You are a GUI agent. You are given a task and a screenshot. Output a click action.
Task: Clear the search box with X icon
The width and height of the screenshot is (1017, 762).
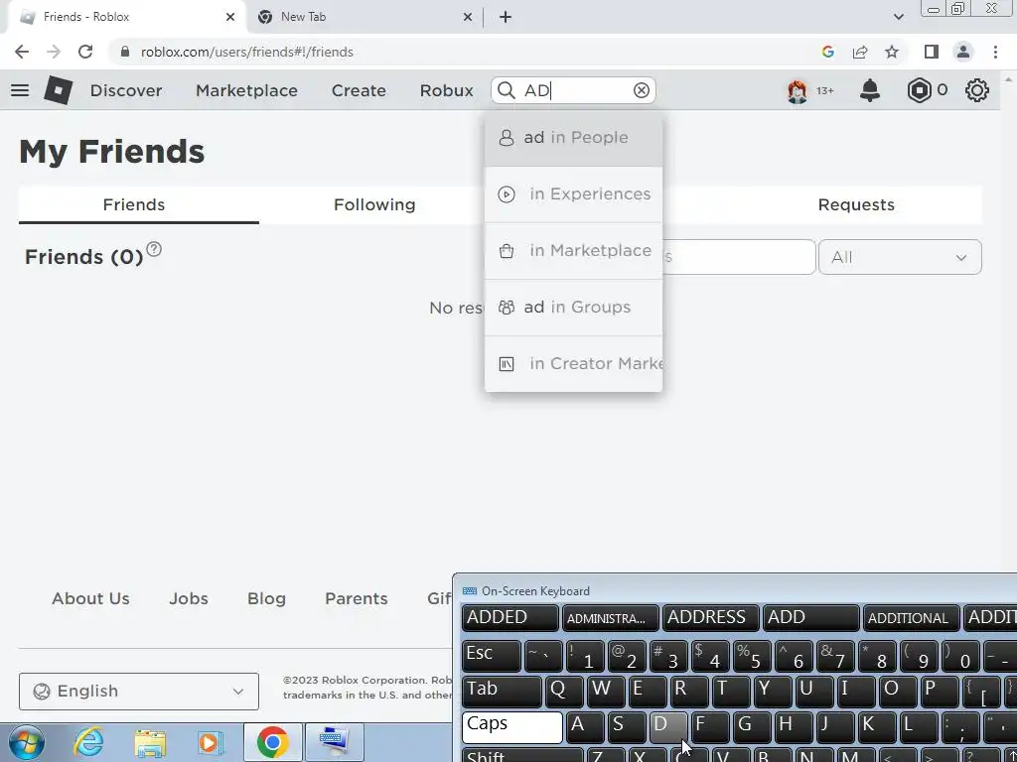tap(641, 90)
